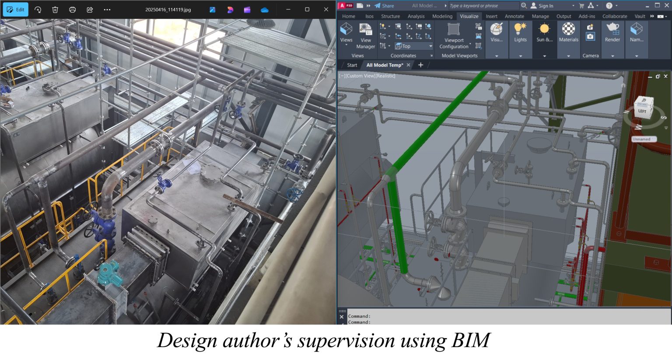Close the All Model Temp drawing tab

409,65
